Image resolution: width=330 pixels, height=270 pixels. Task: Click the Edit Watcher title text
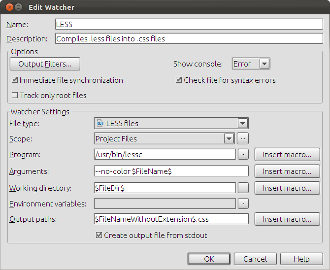[x=52, y=7]
